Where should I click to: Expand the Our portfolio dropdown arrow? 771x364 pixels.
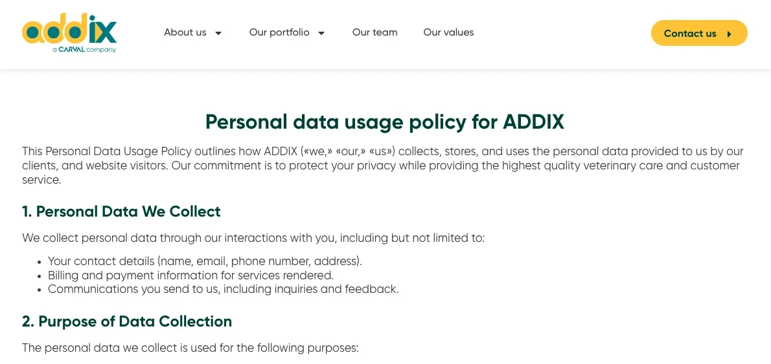coord(321,34)
